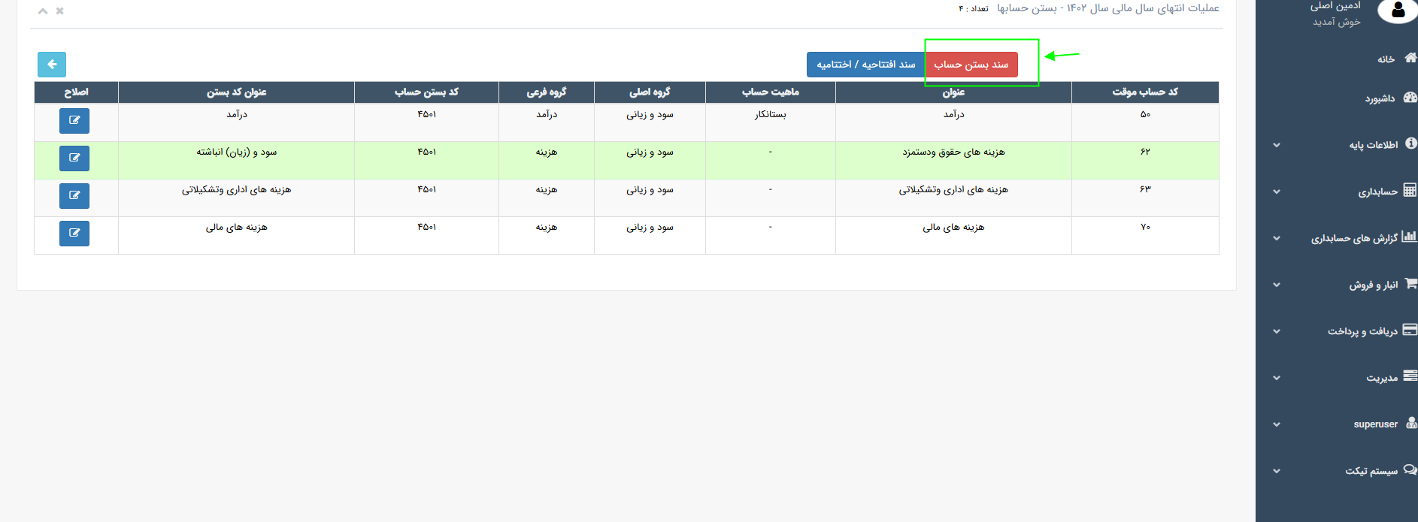Screen dimensions: 1418x522
Task: Expand the superuser menu item
Action: [1375, 424]
